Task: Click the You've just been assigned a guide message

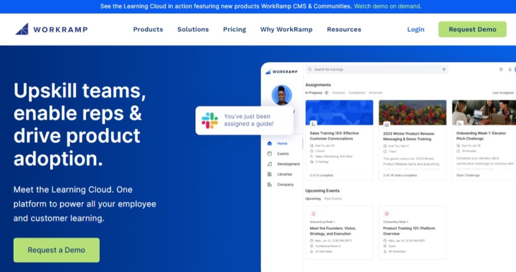Action: coord(249,120)
